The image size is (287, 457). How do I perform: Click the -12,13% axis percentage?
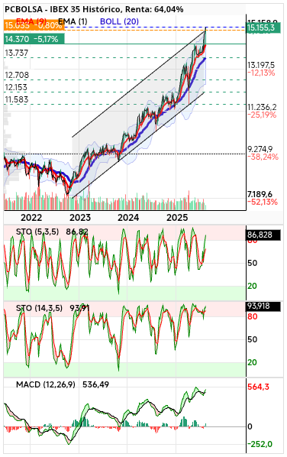point(261,73)
